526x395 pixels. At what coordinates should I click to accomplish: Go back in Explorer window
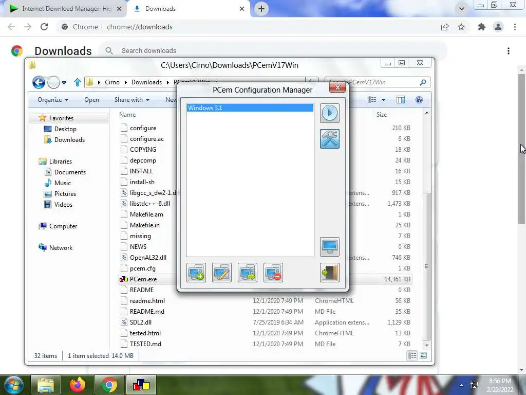pyautogui.click(x=39, y=82)
